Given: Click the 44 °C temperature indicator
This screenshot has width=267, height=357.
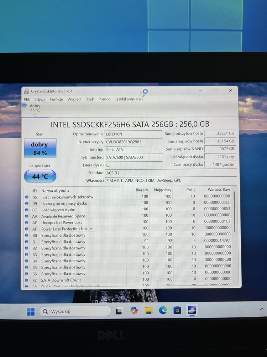Looking at the screenshot, I should click(40, 176).
